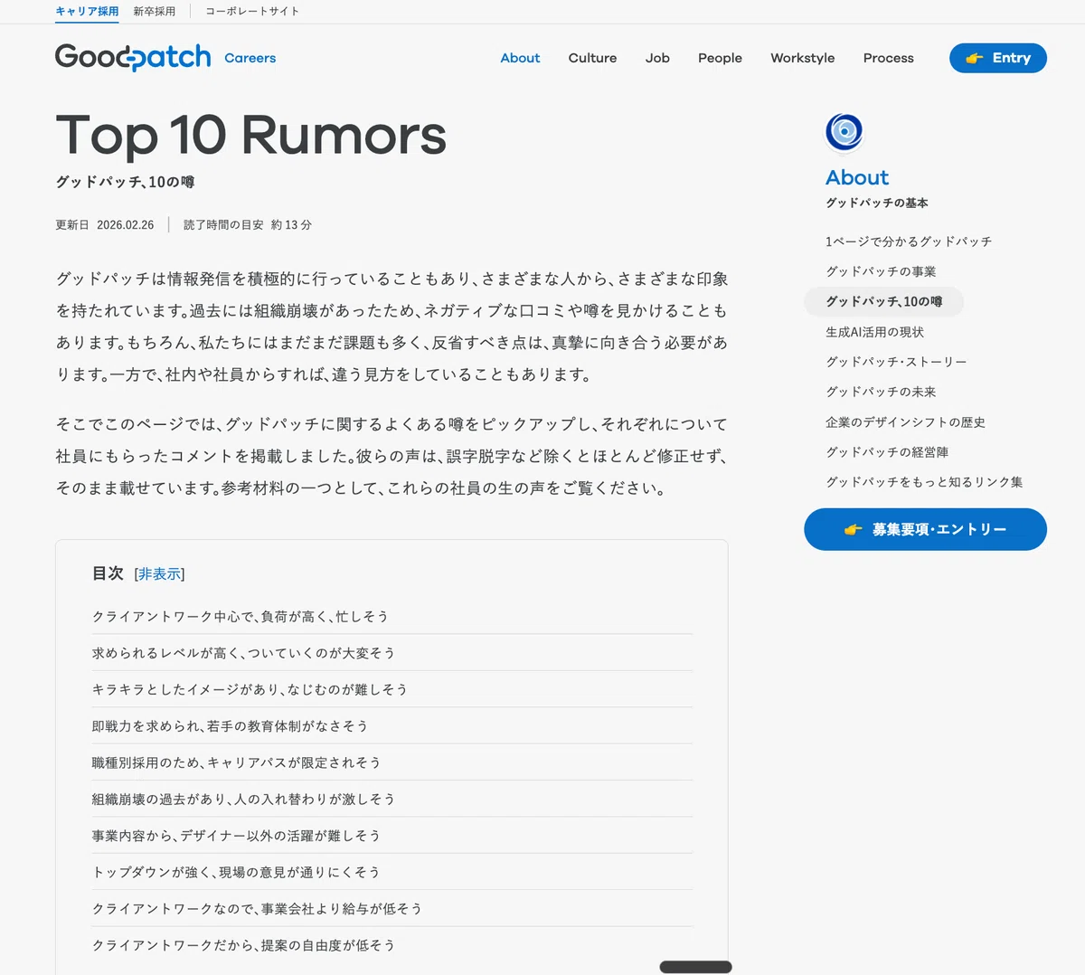
Task: Open sidebar link グッドパッチ・ストーリー
Action: pyautogui.click(x=896, y=362)
